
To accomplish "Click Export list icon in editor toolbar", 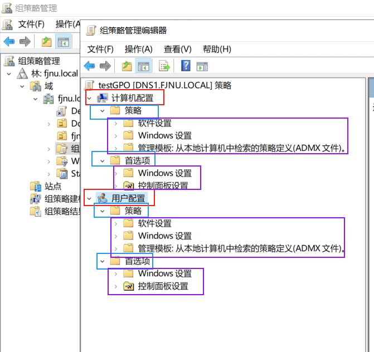I will pyautogui.click(x=164, y=66).
